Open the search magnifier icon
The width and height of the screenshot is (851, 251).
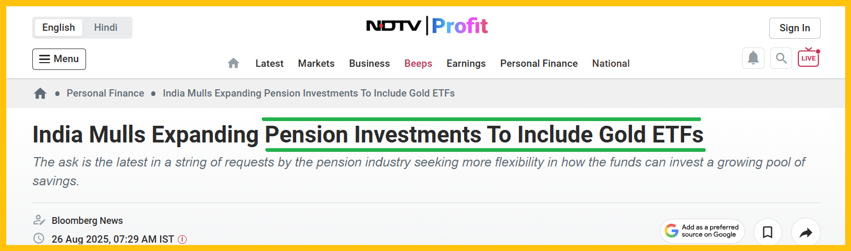[781, 58]
